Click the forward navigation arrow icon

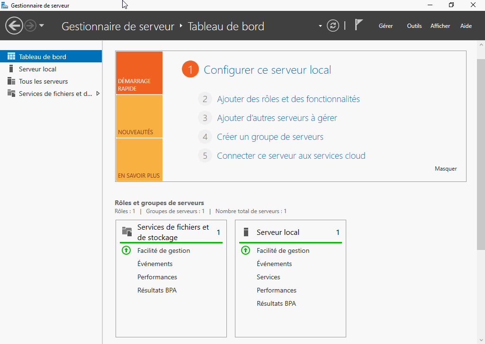click(x=30, y=26)
